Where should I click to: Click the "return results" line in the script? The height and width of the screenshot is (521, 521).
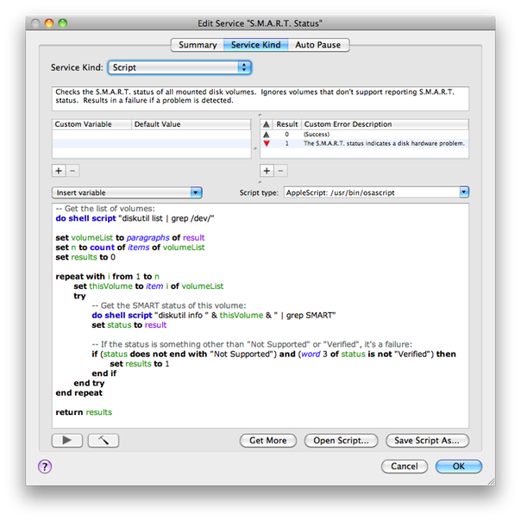pos(84,412)
